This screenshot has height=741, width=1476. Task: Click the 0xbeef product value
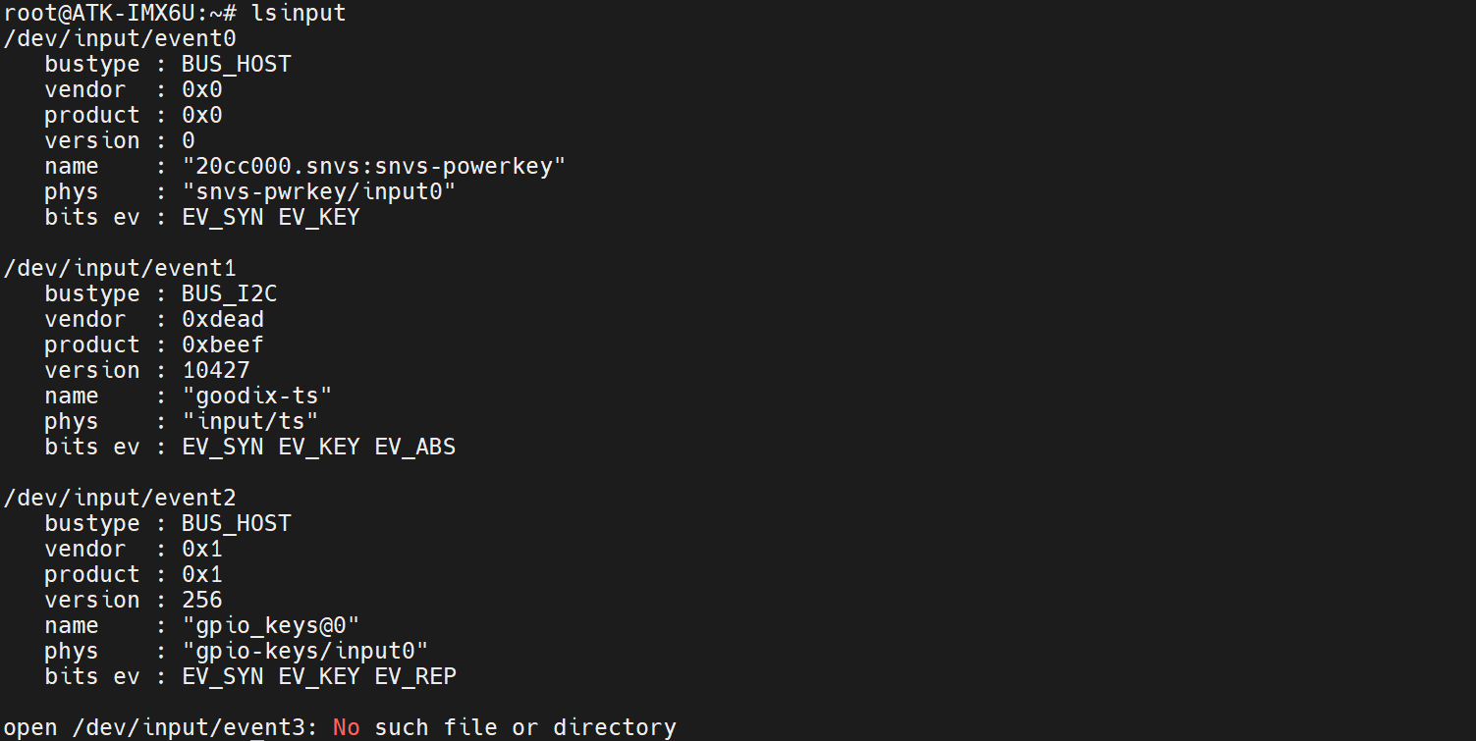pyautogui.click(x=223, y=345)
